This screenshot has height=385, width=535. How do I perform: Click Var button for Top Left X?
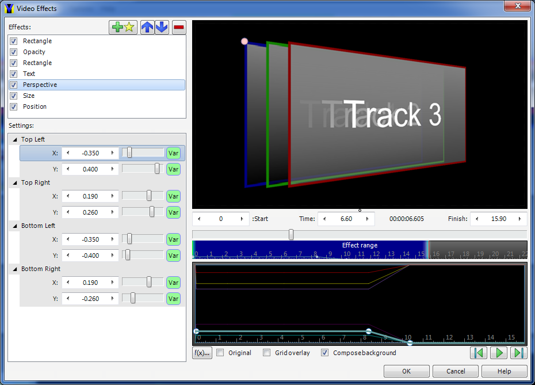pos(173,153)
